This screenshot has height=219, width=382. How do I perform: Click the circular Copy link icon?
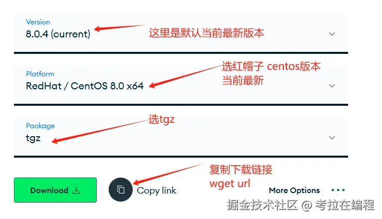[x=121, y=190]
